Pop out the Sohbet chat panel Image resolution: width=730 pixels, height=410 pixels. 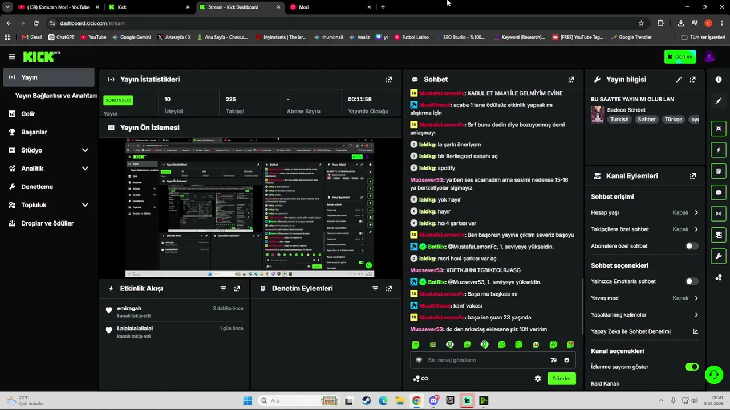click(571, 80)
